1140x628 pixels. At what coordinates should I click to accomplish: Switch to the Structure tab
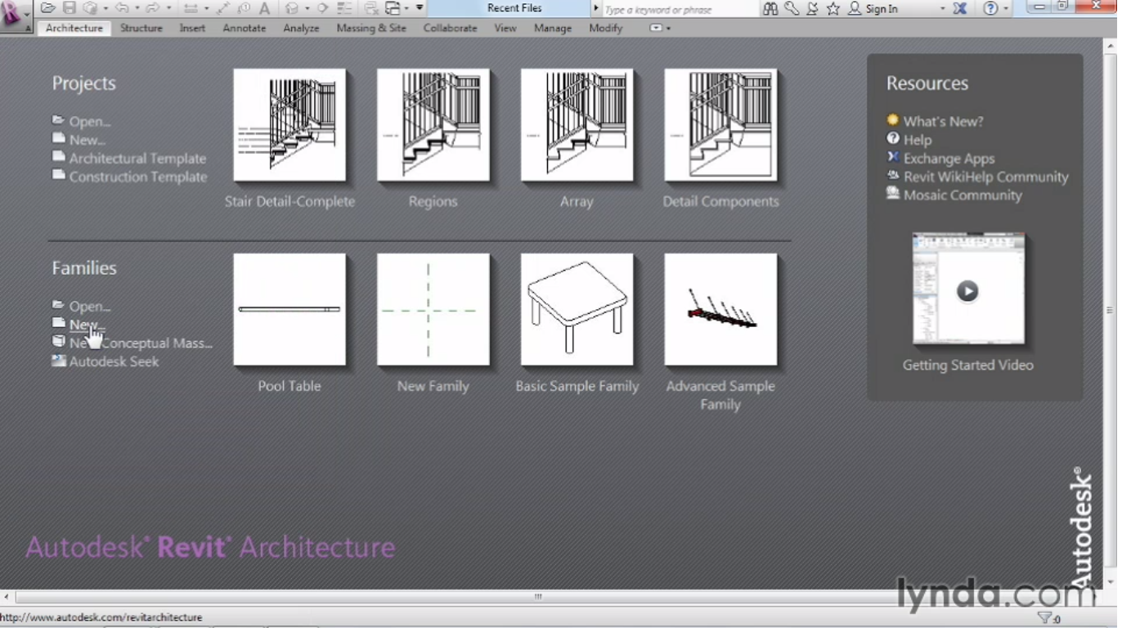point(141,28)
